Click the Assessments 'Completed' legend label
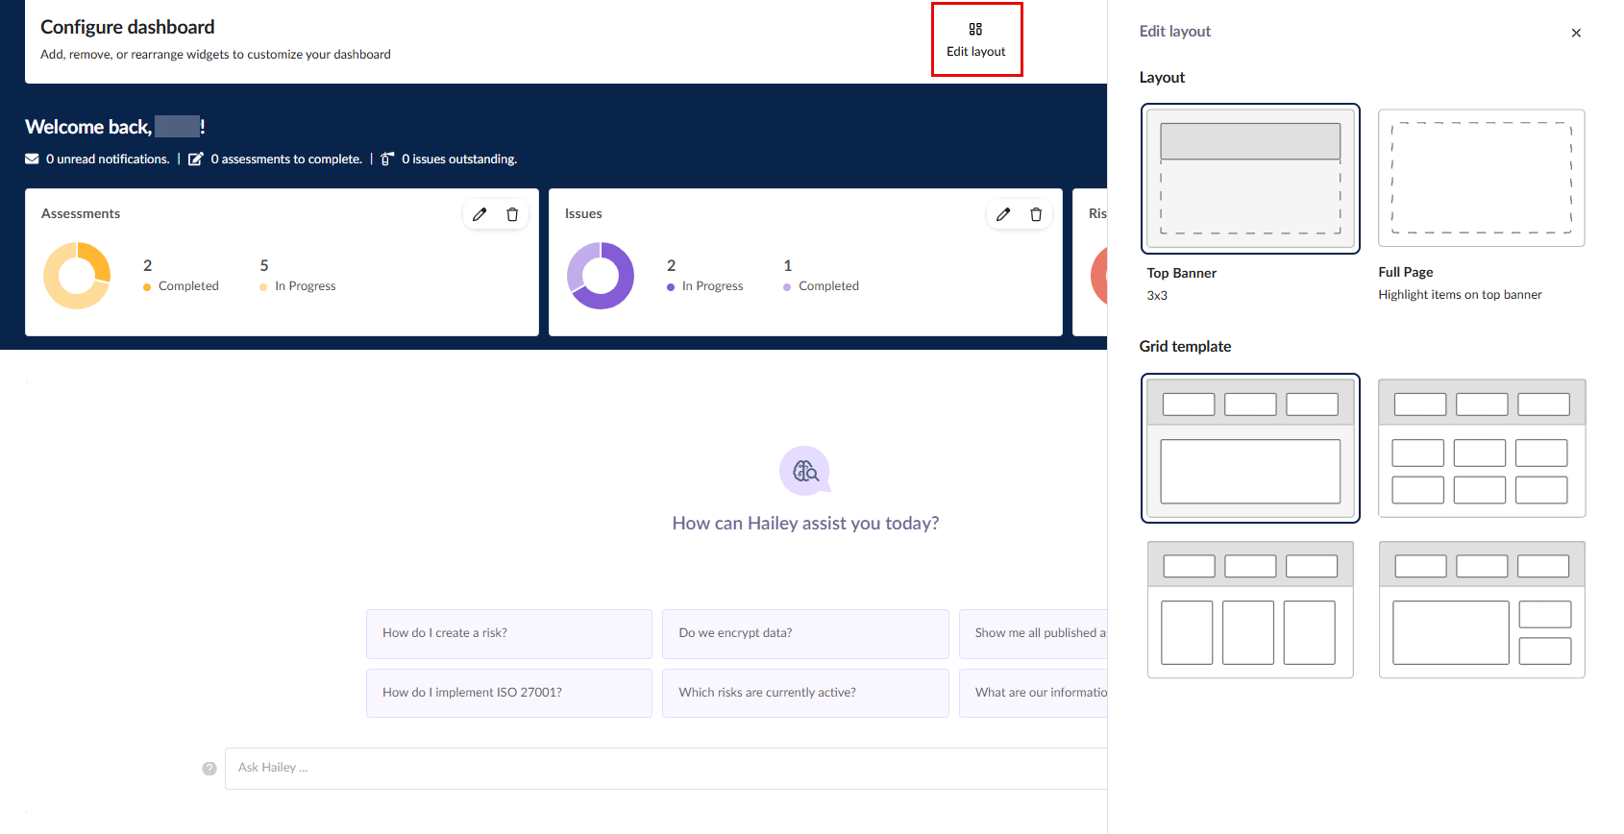This screenshot has height=834, width=1624. point(188,286)
